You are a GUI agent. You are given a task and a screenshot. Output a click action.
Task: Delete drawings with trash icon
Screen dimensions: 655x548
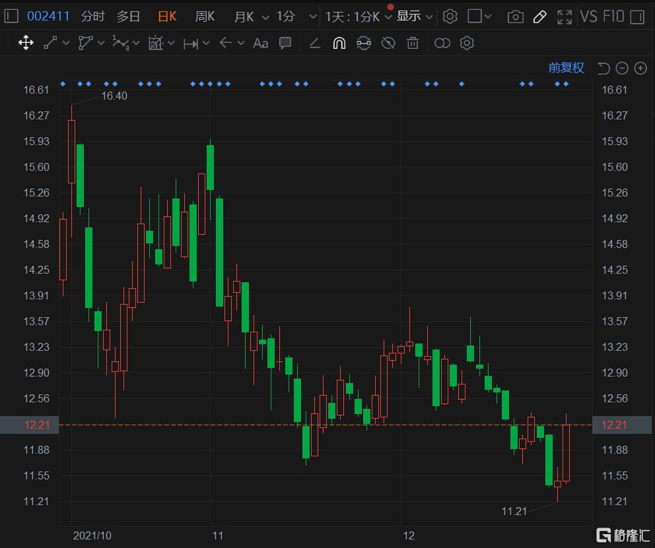[413, 43]
